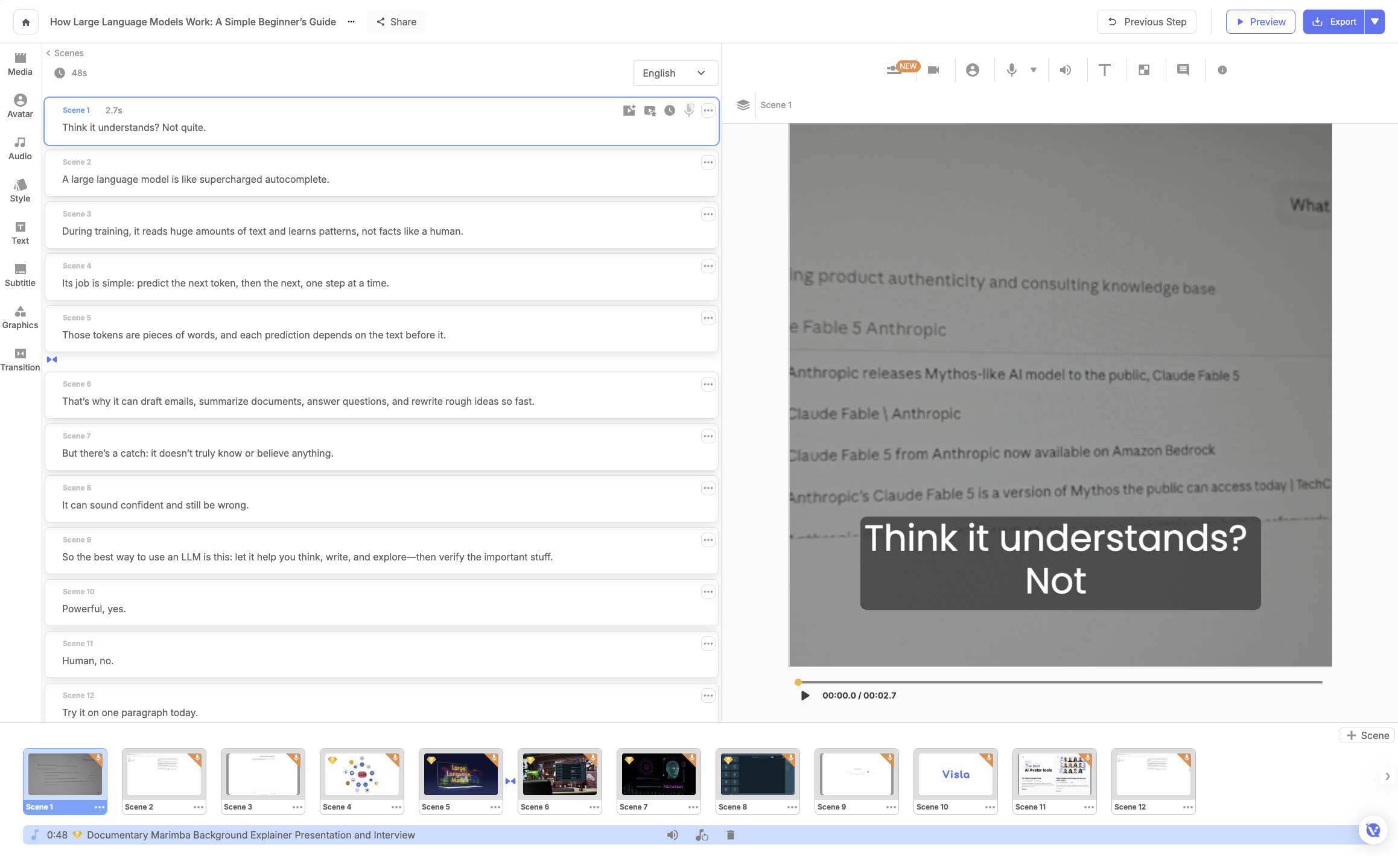Open Scene 6 more options menu

[x=708, y=384]
